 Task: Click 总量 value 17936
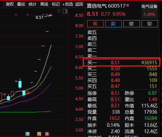[x=150, y=112]
